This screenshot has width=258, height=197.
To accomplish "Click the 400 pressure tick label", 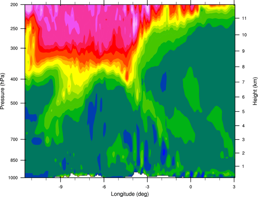I will (x=14, y=79).
